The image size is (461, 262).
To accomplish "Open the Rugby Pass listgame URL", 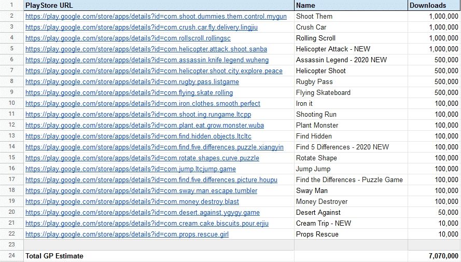I will point(132,82).
